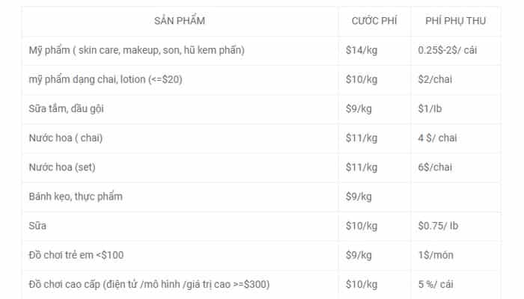Click the Nước hoa (set) row
The width and height of the screenshot is (524, 299).
tap(261, 167)
